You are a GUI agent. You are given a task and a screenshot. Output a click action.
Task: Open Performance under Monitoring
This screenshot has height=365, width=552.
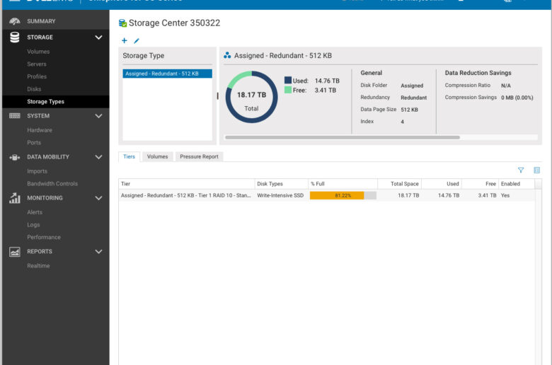pos(44,237)
